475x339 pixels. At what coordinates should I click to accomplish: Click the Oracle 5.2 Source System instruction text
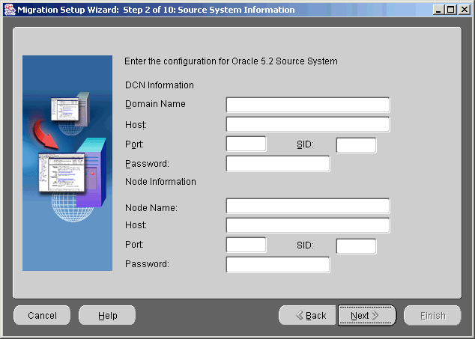pyautogui.click(x=231, y=61)
